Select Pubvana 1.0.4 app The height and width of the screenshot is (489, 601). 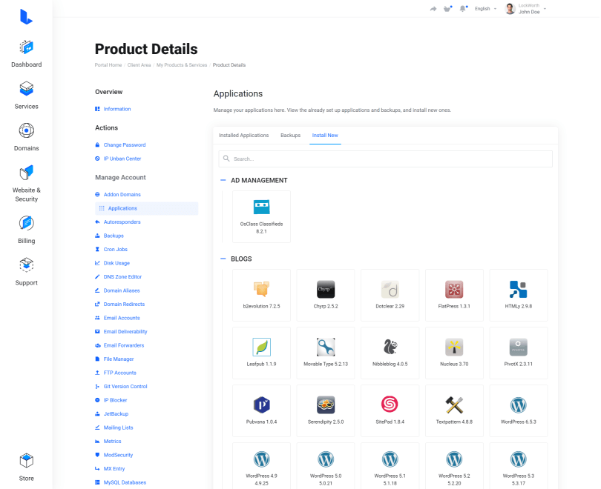pos(261,410)
